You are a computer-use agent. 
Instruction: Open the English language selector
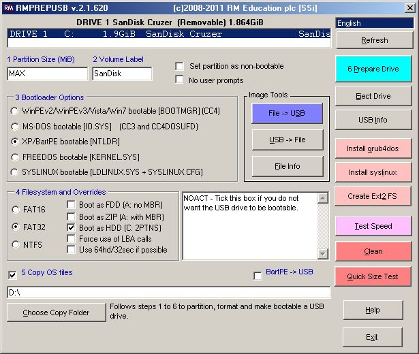pos(374,23)
